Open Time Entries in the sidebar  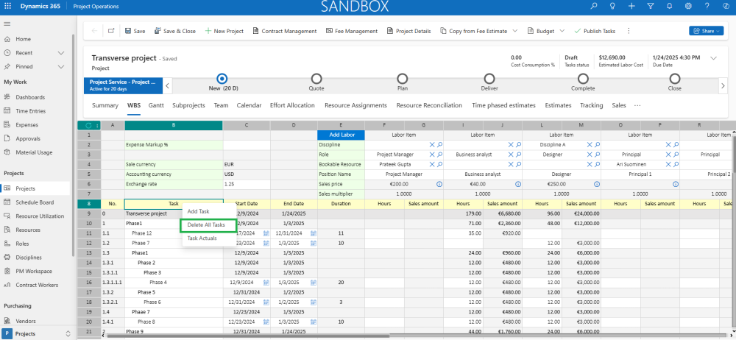click(30, 111)
